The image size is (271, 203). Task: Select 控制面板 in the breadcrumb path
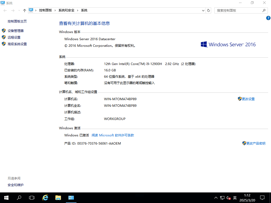(45, 10)
